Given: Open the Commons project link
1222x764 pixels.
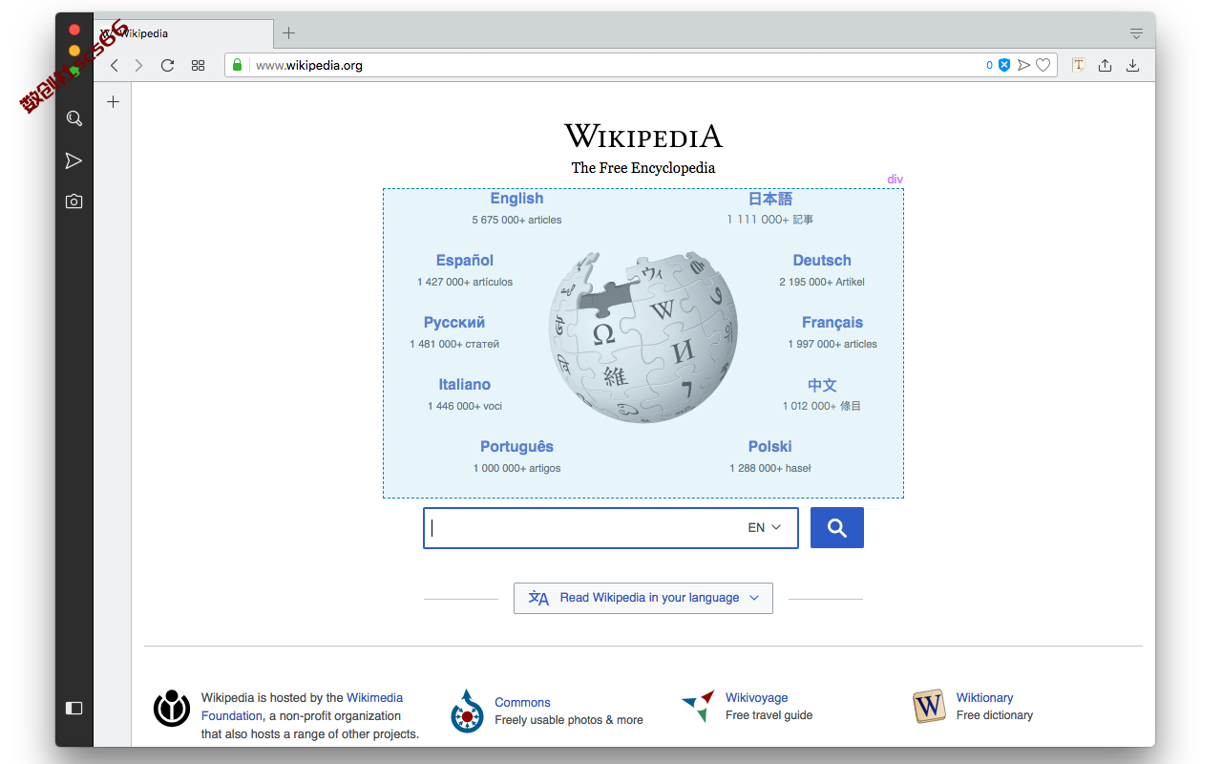Looking at the screenshot, I should click(522, 702).
